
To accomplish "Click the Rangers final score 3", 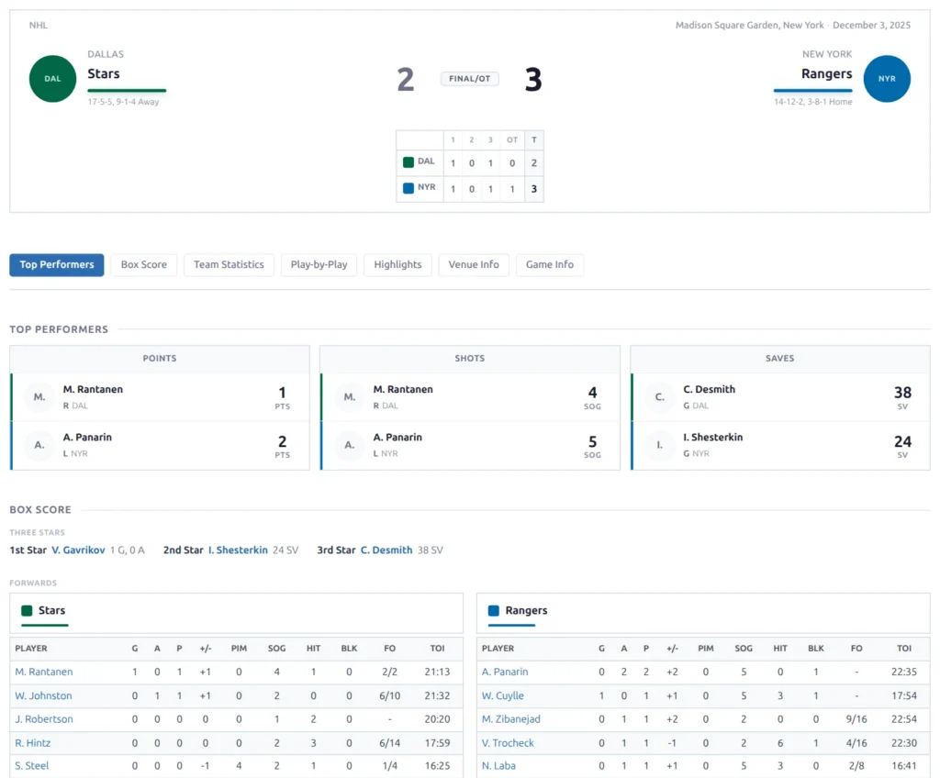I will click(533, 79).
